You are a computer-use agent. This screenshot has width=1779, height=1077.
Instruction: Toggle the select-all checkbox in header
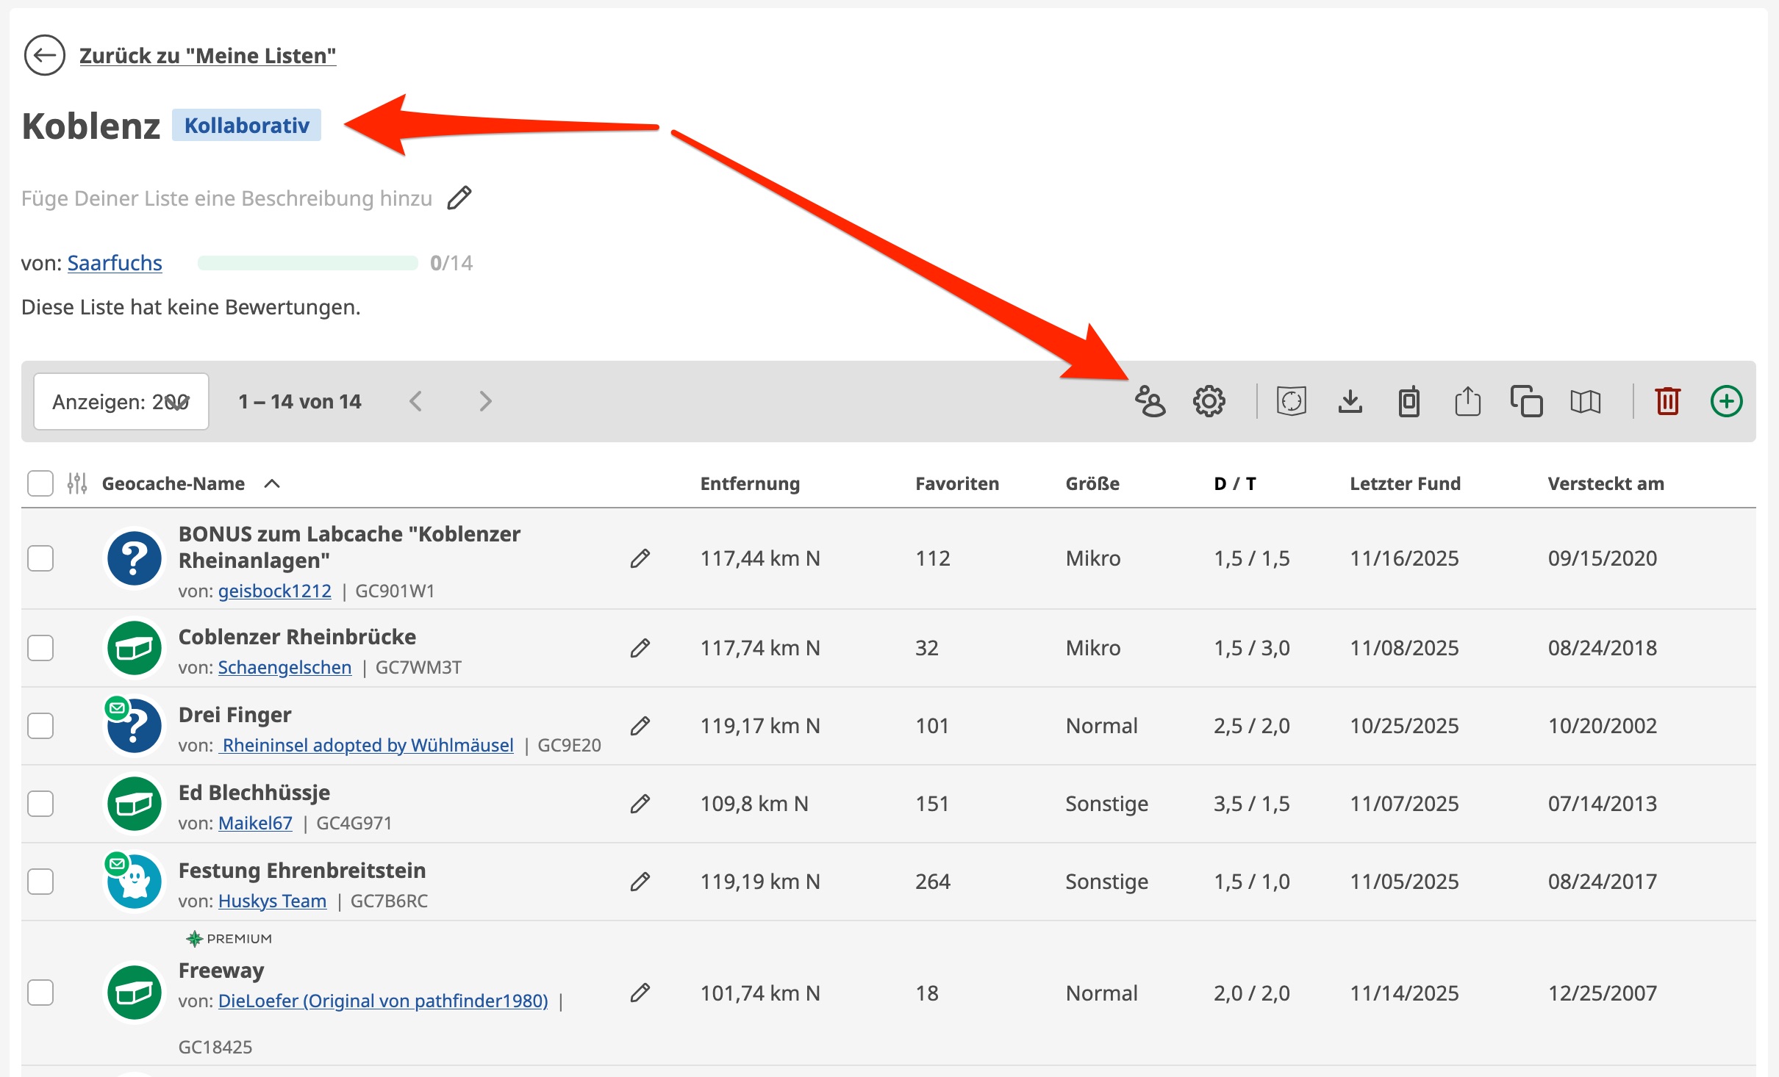(x=40, y=483)
